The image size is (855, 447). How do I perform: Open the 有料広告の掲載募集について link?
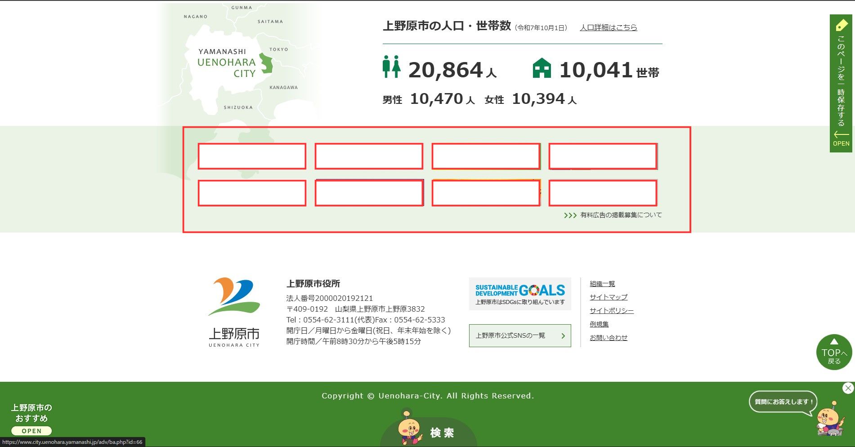coord(620,215)
